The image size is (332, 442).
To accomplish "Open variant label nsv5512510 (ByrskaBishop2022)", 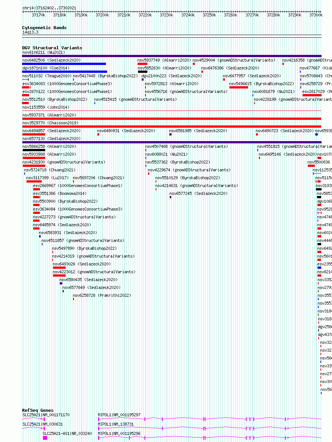I will 55,100.
